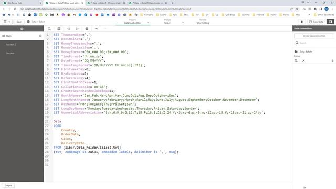The height and width of the screenshot is (189, 336).
Task: Close the Qlik Sense Hub tab
Action: point(41,3)
